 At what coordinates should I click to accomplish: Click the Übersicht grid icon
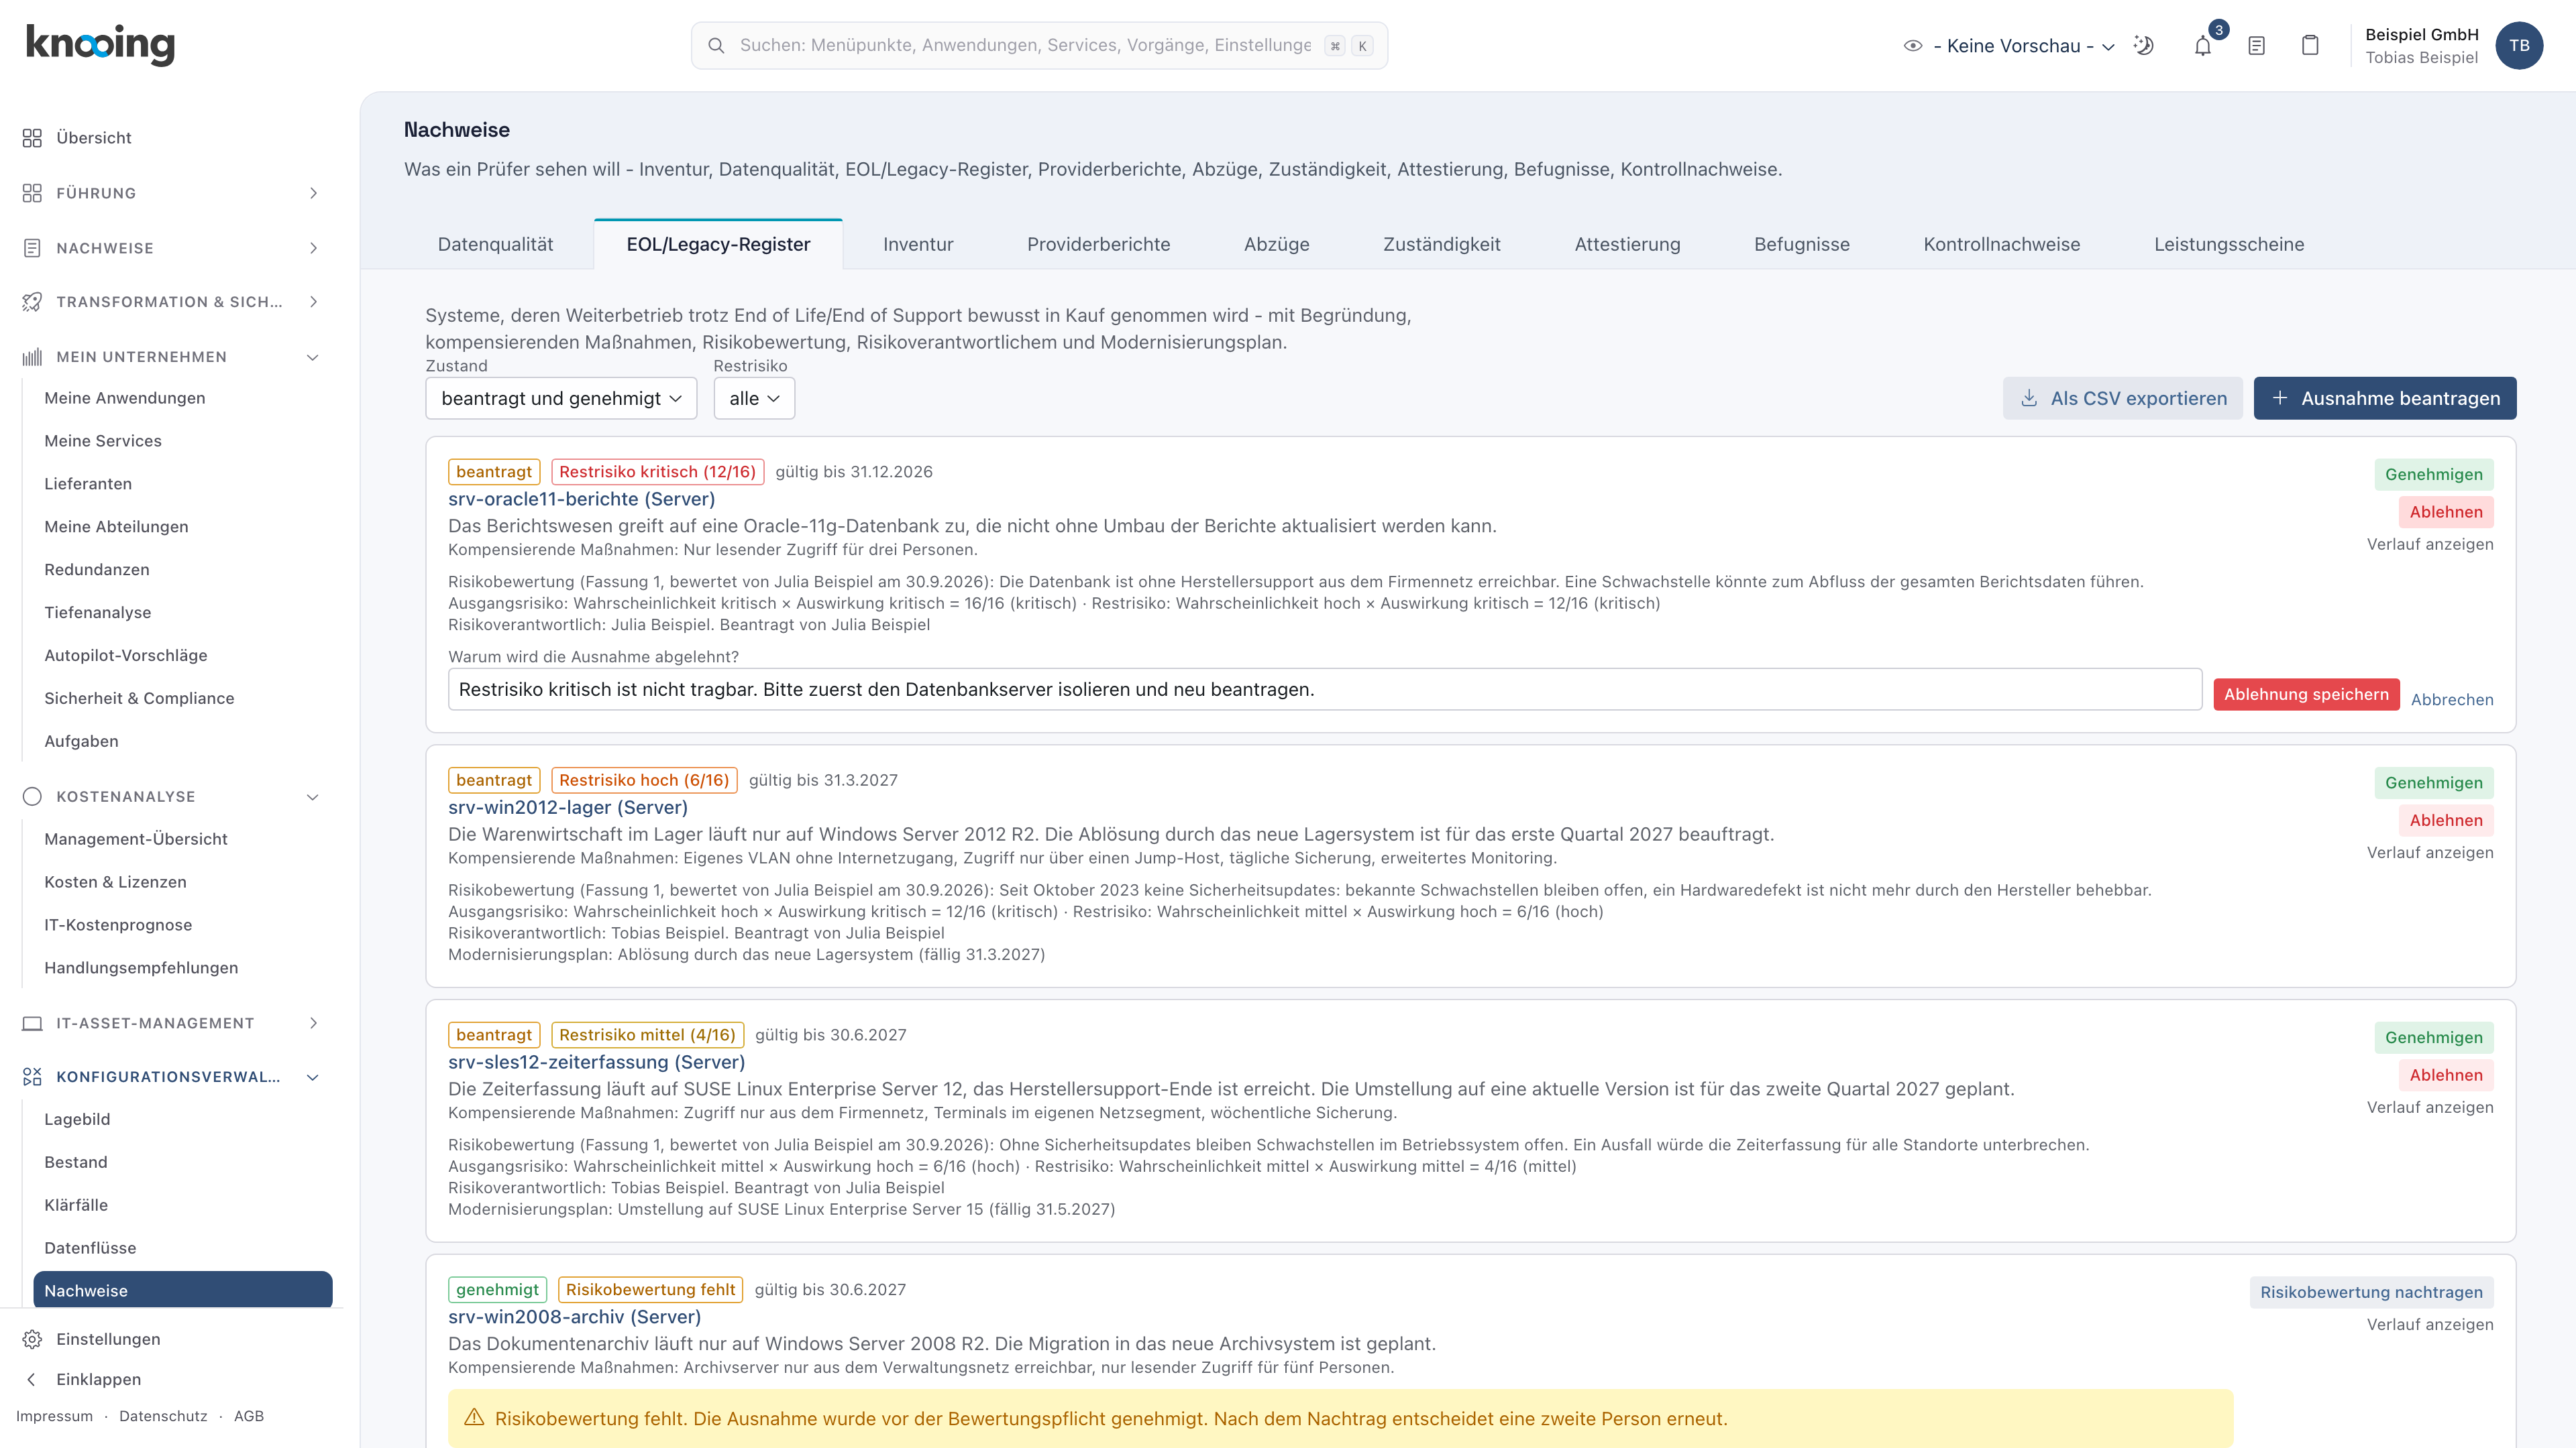(x=32, y=138)
